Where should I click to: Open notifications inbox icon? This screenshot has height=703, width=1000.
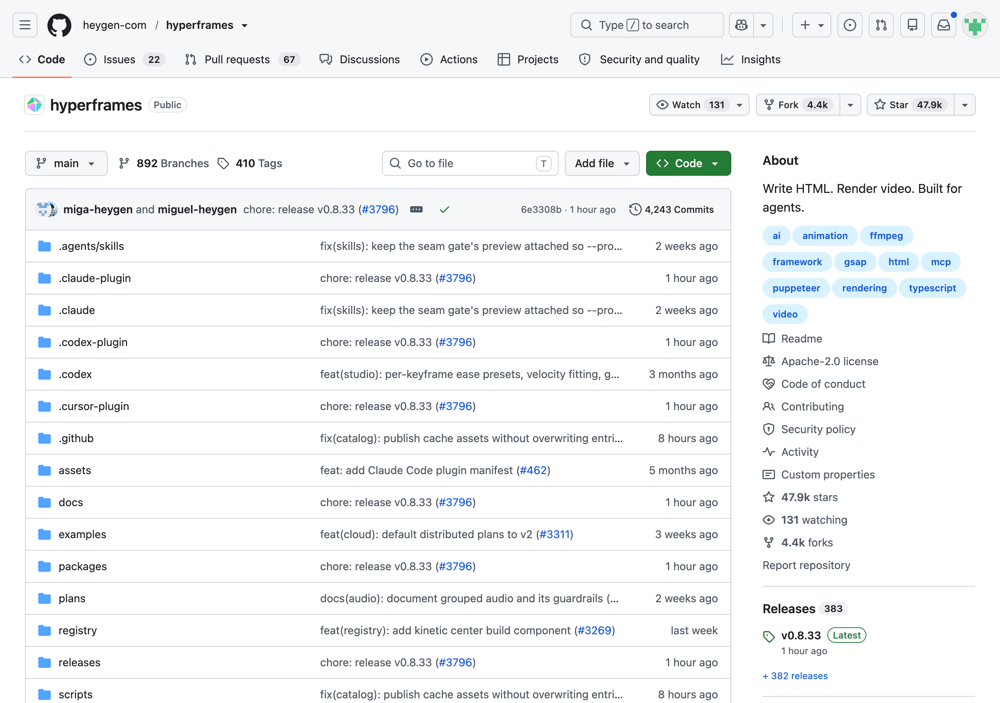click(944, 25)
